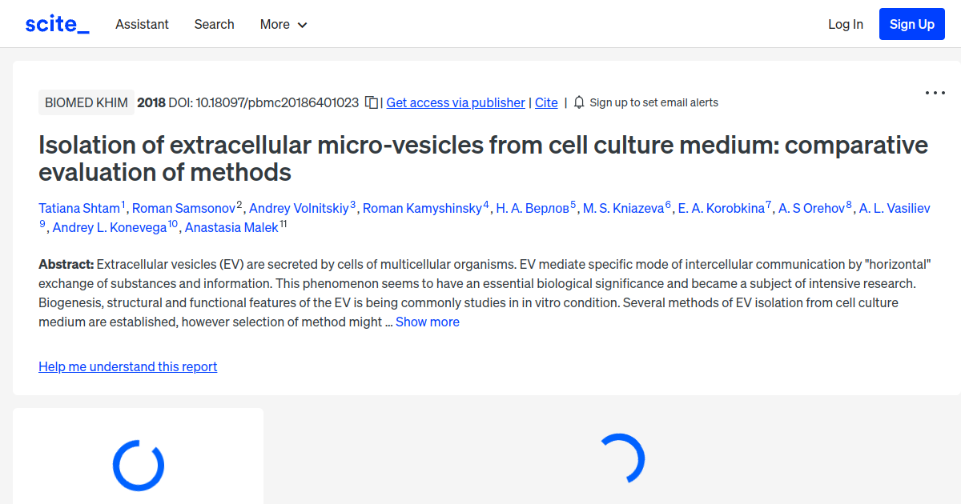This screenshot has width=961, height=504.
Task: Select author Tatiana Shtam
Action: [x=79, y=208]
